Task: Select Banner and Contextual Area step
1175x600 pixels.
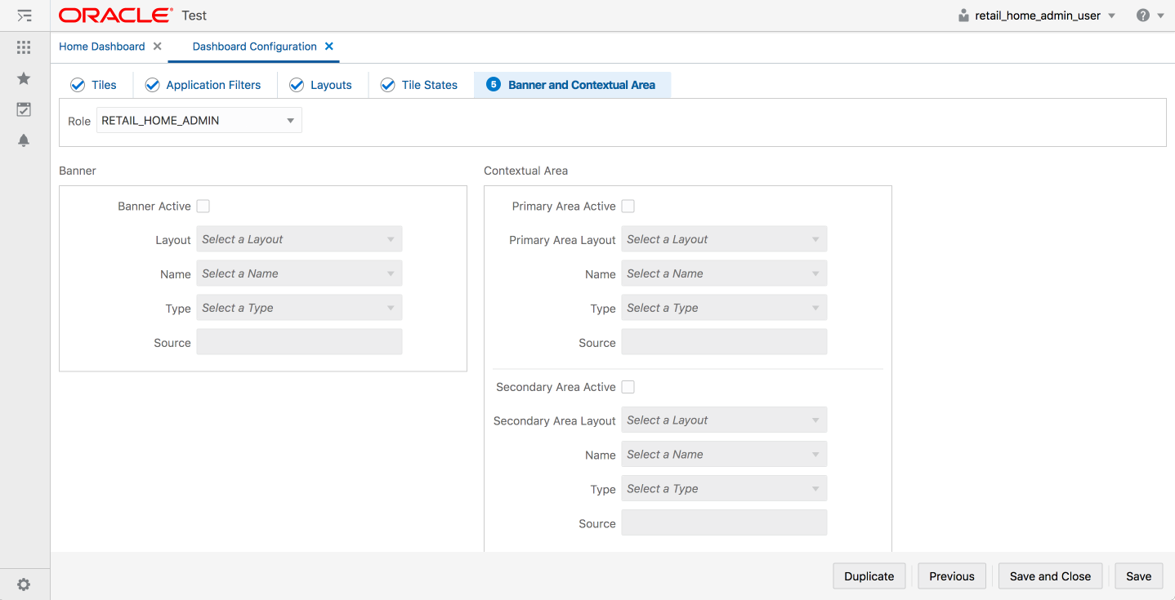Action: [x=582, y=85]
